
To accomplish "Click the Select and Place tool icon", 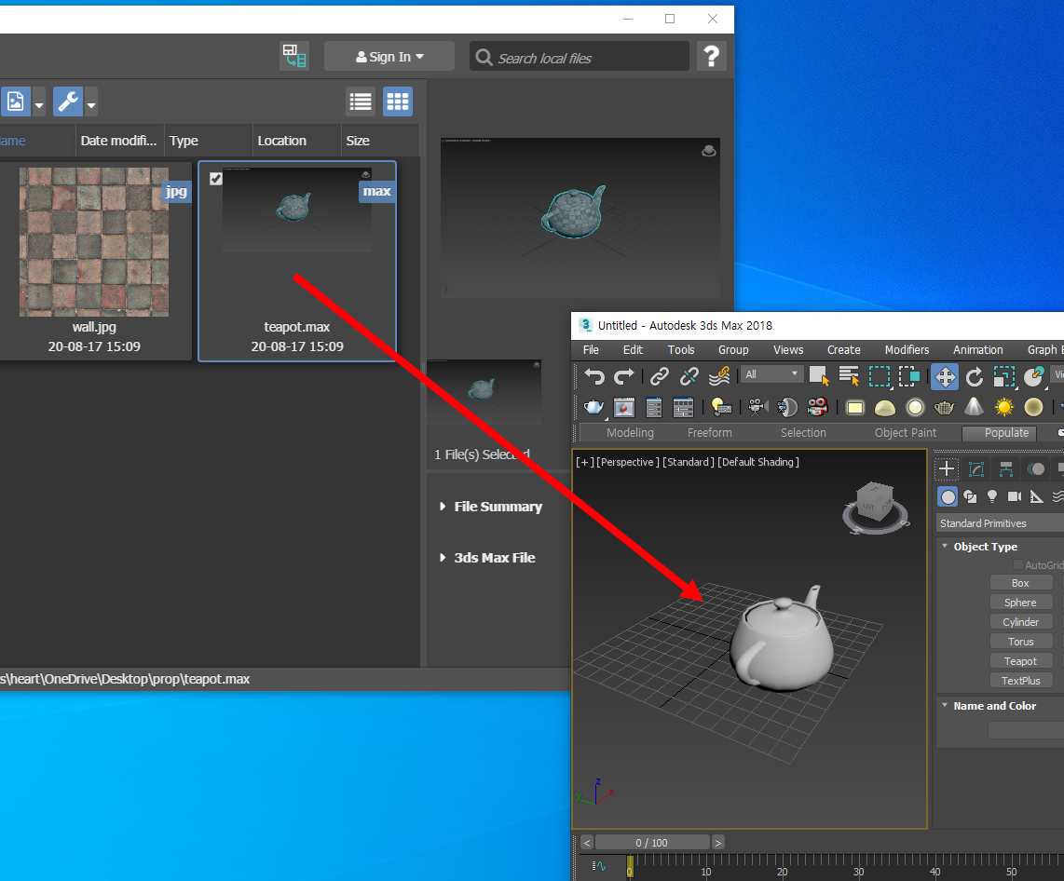I will 1033,376.
